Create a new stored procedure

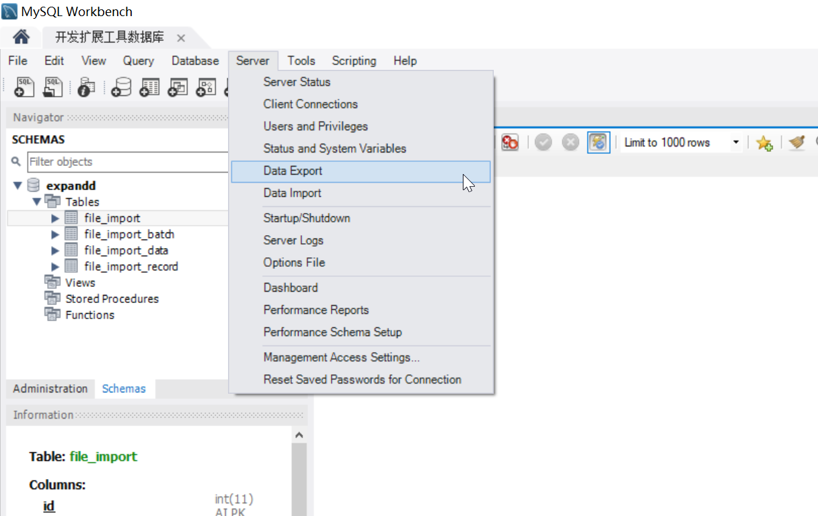(206, 87)
